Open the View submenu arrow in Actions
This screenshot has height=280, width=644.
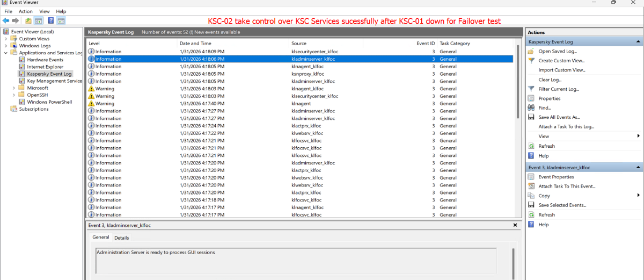point(638,136)
